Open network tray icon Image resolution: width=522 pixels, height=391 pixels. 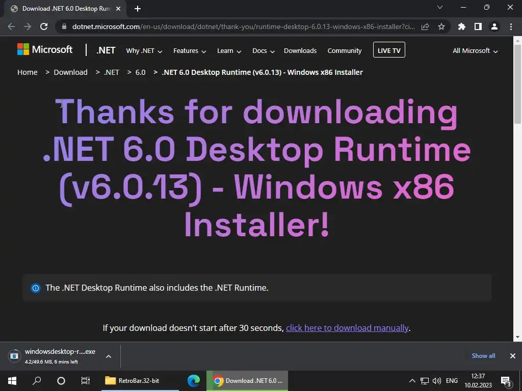(x=425, y=381)
